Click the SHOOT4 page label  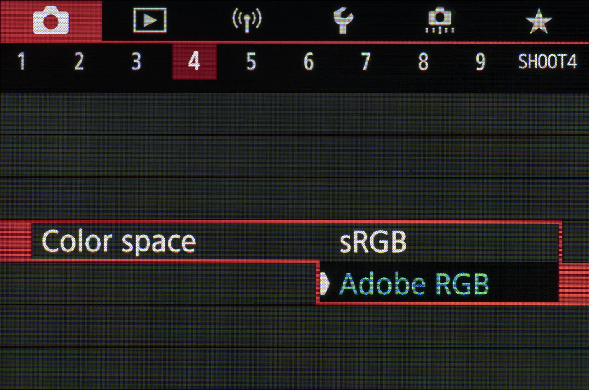547,61
